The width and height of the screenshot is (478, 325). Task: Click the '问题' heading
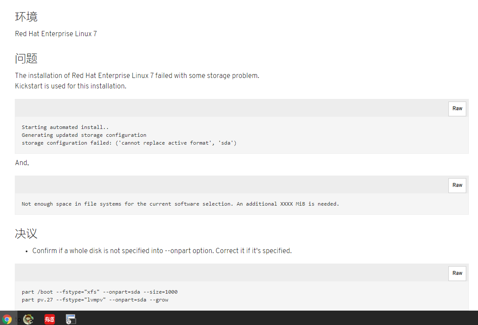[26, 58]
